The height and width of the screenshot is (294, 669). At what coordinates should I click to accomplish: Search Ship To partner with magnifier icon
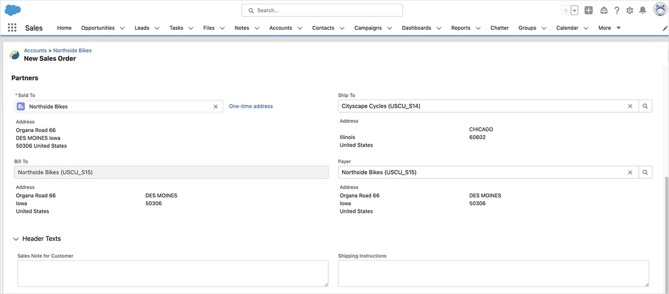tap(645, 106)
